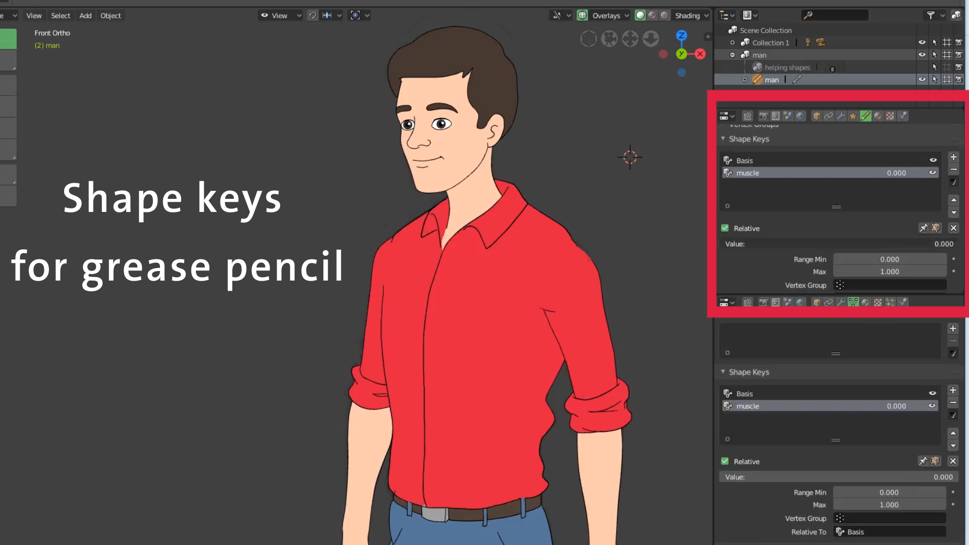Open the Select menu in viewport header

[x=61, y=16]
